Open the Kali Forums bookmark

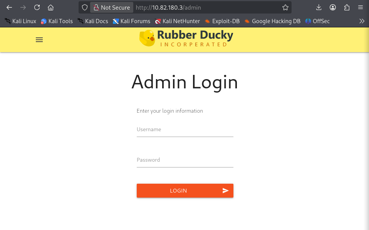tap(132, 21)
